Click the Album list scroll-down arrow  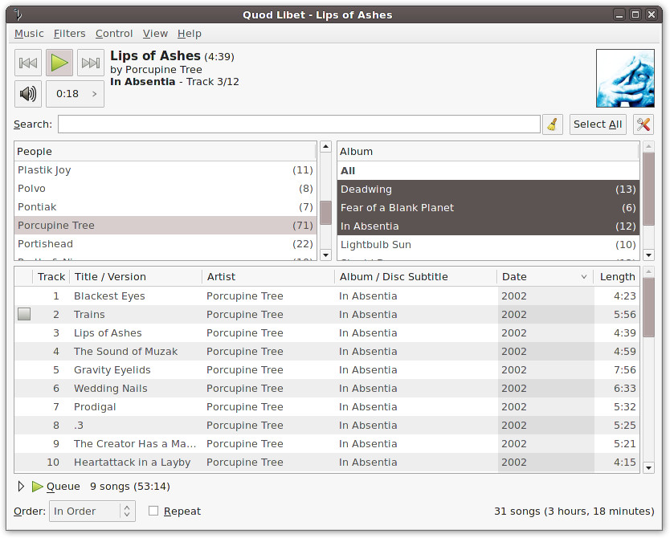[648, 255]
